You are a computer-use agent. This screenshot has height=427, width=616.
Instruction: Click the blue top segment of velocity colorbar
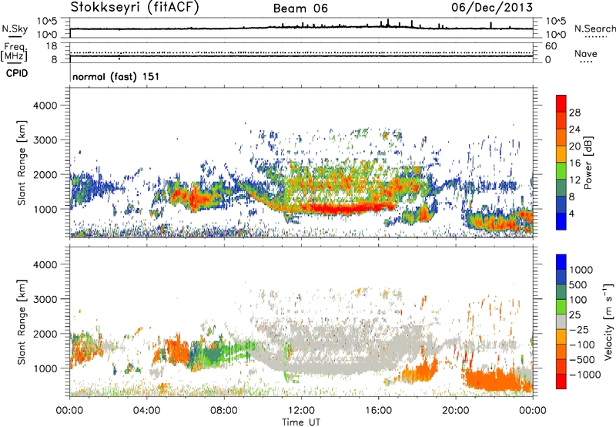(x=561, y=262)
